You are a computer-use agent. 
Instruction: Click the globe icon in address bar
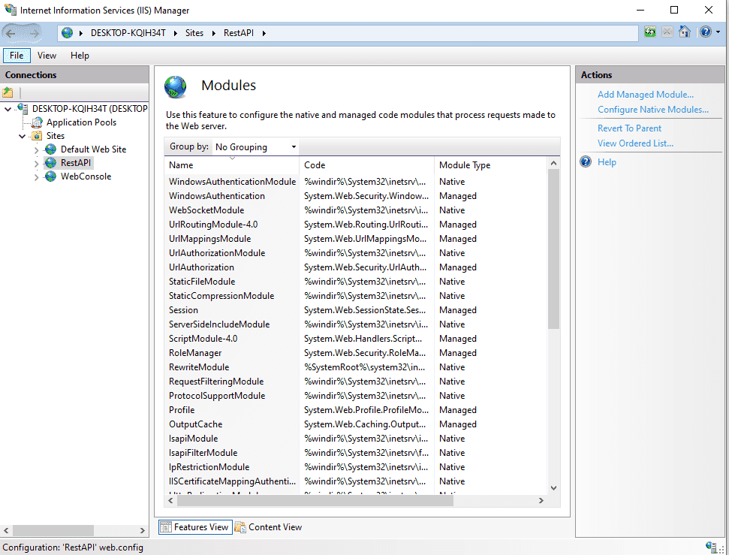(x=68, y=32)
